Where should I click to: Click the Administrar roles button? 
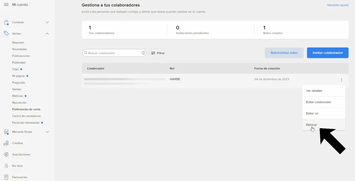(x=284, y=53)
